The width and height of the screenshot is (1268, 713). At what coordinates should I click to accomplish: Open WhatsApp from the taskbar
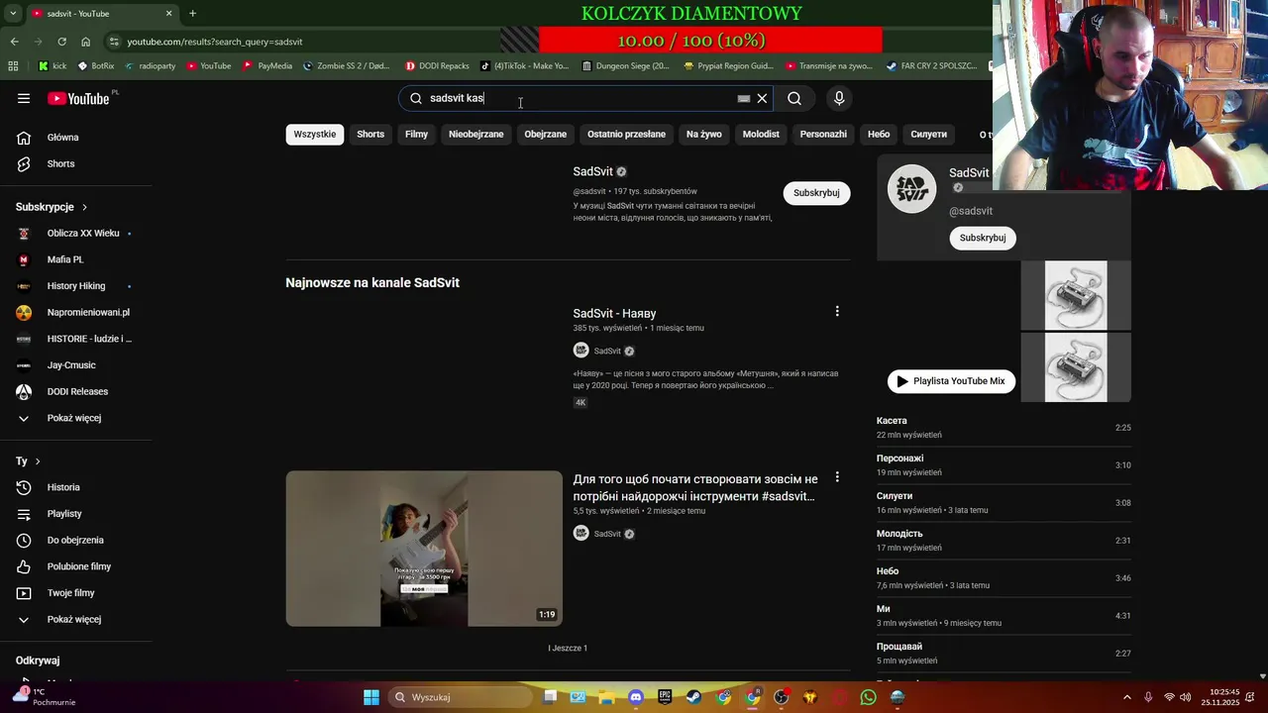click(869, 697)
